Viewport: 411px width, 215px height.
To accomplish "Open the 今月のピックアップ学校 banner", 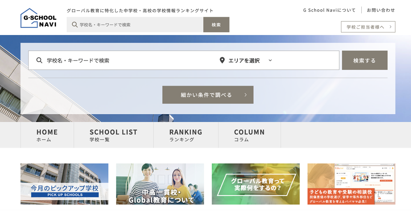I will pos(64,184).
